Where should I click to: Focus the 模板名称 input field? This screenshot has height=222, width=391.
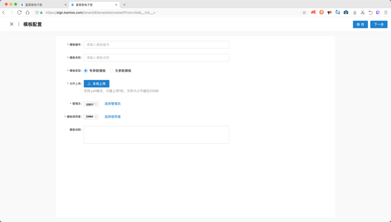click(x=156, y=58)
